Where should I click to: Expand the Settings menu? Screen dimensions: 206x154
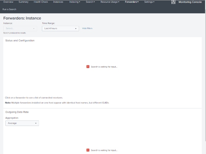click(x=149, y=2)
